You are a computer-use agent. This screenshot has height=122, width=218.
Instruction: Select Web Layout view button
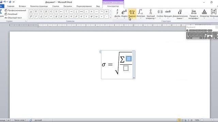(185, 120)
